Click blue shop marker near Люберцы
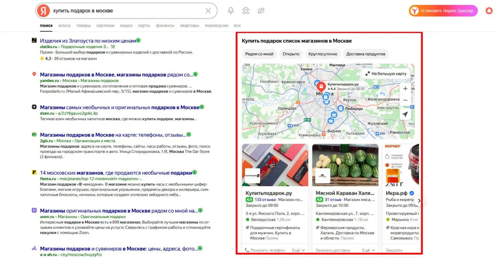This screenshot has height=258, width=497. point(341,109)
